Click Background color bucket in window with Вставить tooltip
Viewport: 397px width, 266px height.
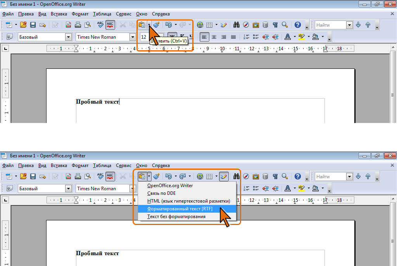click(316, 37)
